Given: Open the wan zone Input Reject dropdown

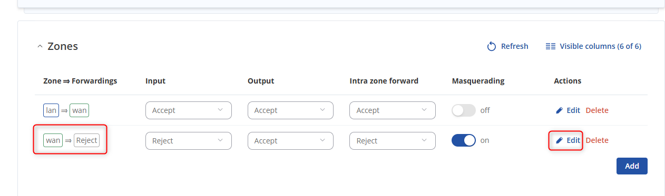Looking at the screenshot, I should click(x=189, y=141).
